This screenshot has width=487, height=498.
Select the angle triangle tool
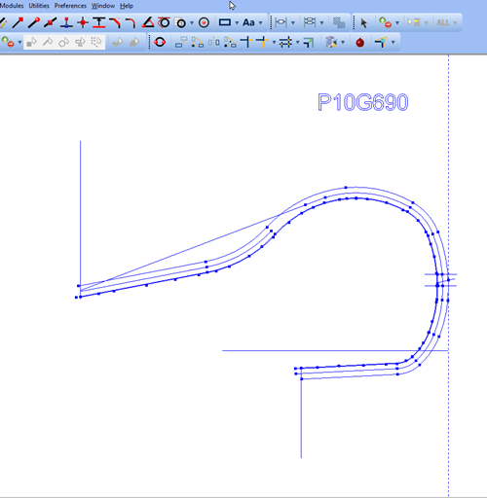(148, 22)
